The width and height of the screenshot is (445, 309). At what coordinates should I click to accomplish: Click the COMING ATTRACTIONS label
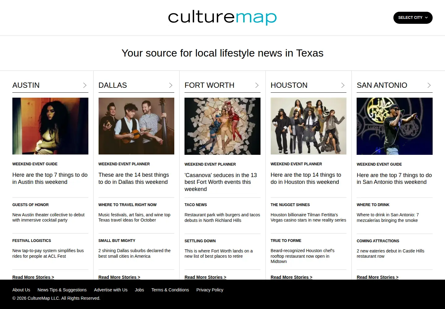tap(378, 241)
